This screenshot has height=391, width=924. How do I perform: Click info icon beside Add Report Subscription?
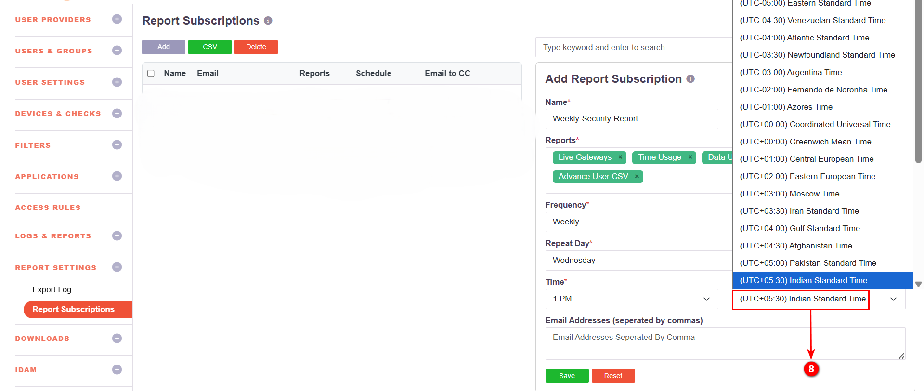690,79
